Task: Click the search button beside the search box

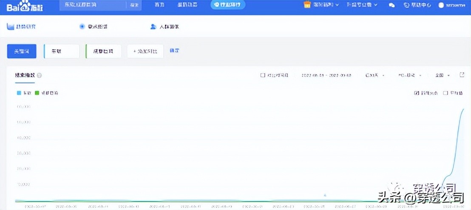Action: coord(133,5)
